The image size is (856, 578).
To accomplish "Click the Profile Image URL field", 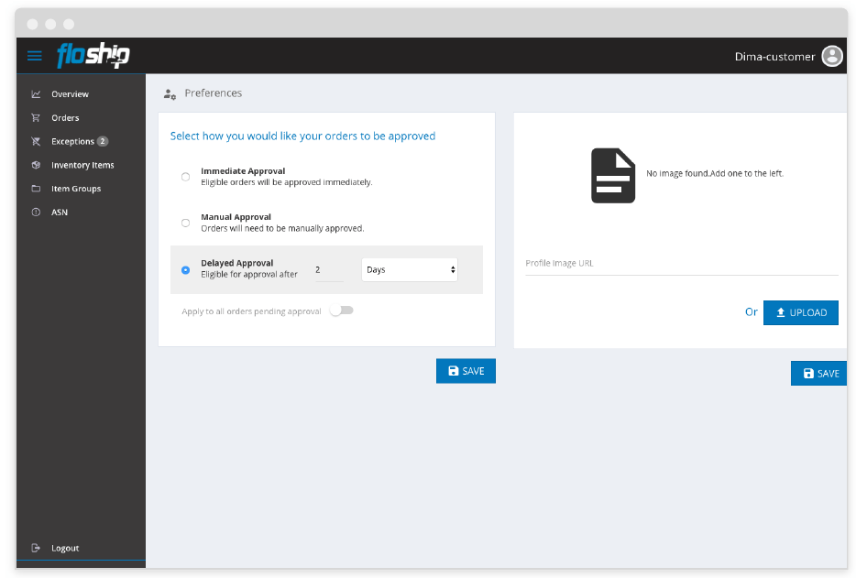I will pyautogui.click(x=681, y=264).
